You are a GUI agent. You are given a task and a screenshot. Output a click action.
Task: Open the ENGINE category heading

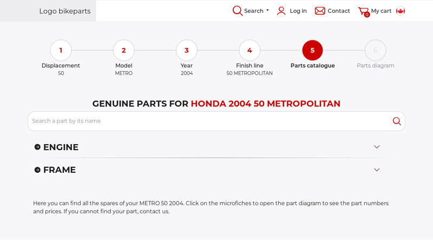click(x=61, y=147)
